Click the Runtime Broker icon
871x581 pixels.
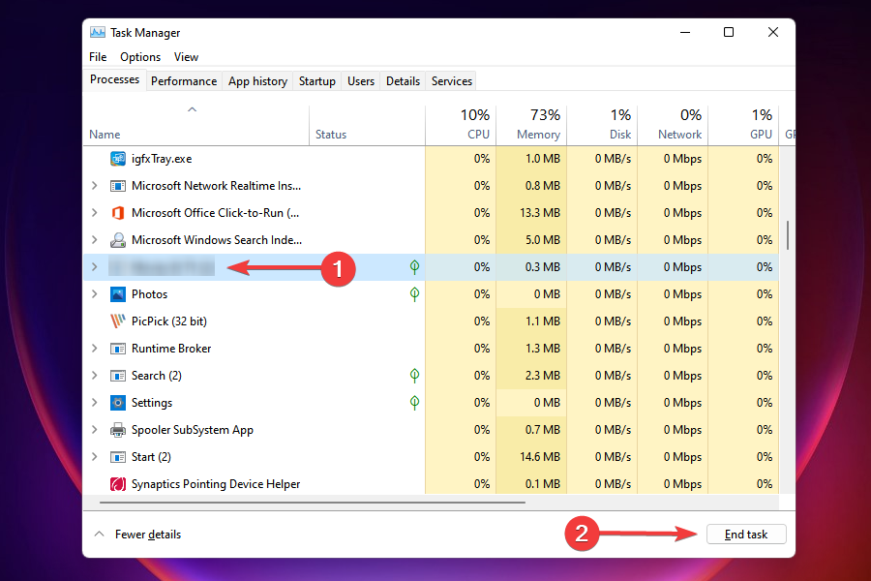click(118, 348)
